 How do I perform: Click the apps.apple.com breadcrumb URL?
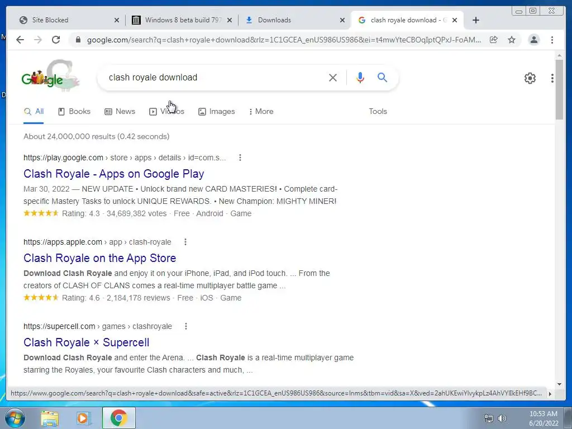coord(97,242)
